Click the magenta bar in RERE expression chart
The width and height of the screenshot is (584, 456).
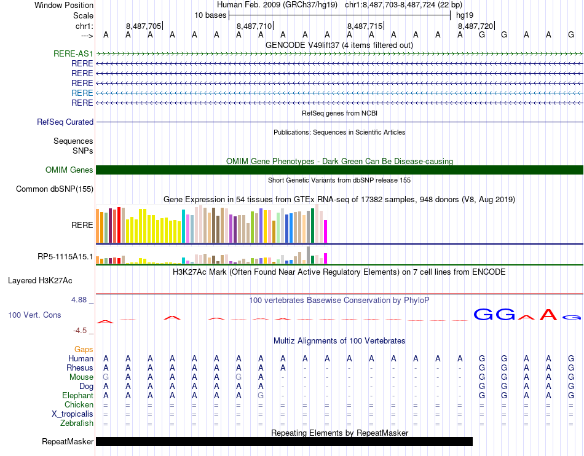(326, 232)
